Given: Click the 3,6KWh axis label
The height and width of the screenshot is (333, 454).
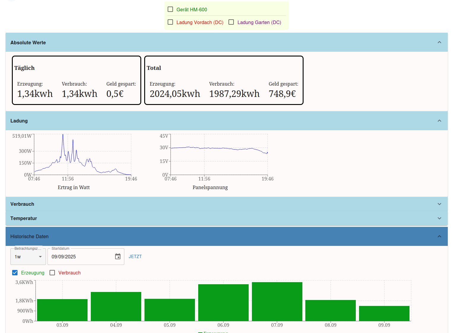Looking at the screenshot, I should pyautogui.click(x=24, y=282).
